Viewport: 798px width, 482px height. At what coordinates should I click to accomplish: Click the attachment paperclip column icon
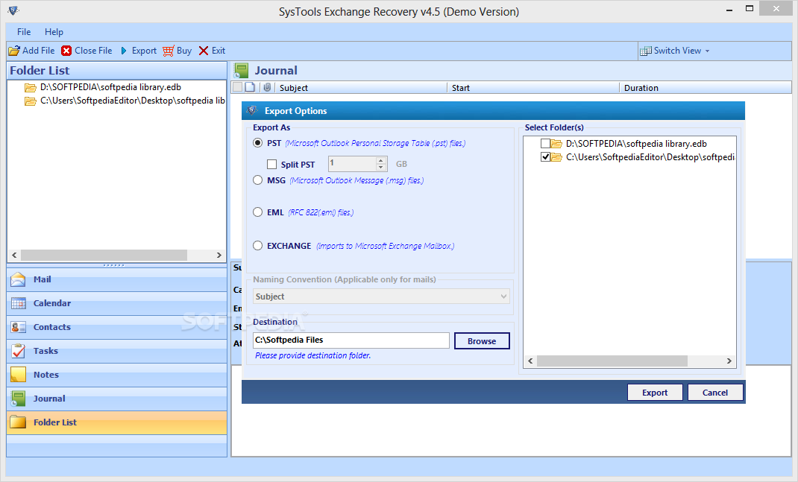[267, 87]
